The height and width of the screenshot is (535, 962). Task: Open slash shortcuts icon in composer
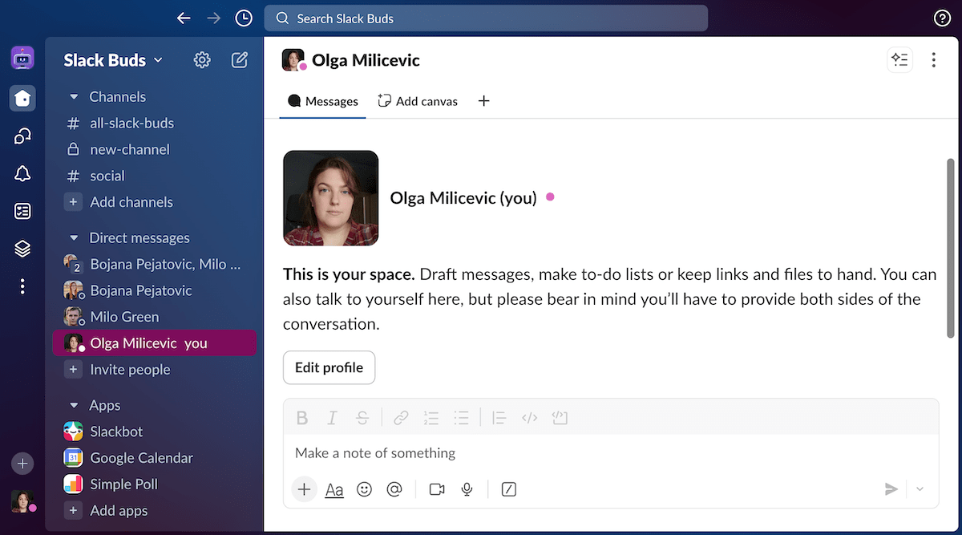508,489
